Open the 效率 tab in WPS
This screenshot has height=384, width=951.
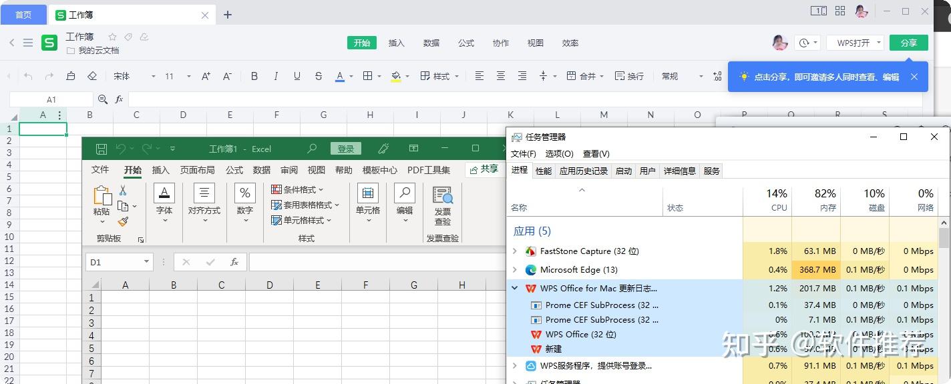click(570, 43)
